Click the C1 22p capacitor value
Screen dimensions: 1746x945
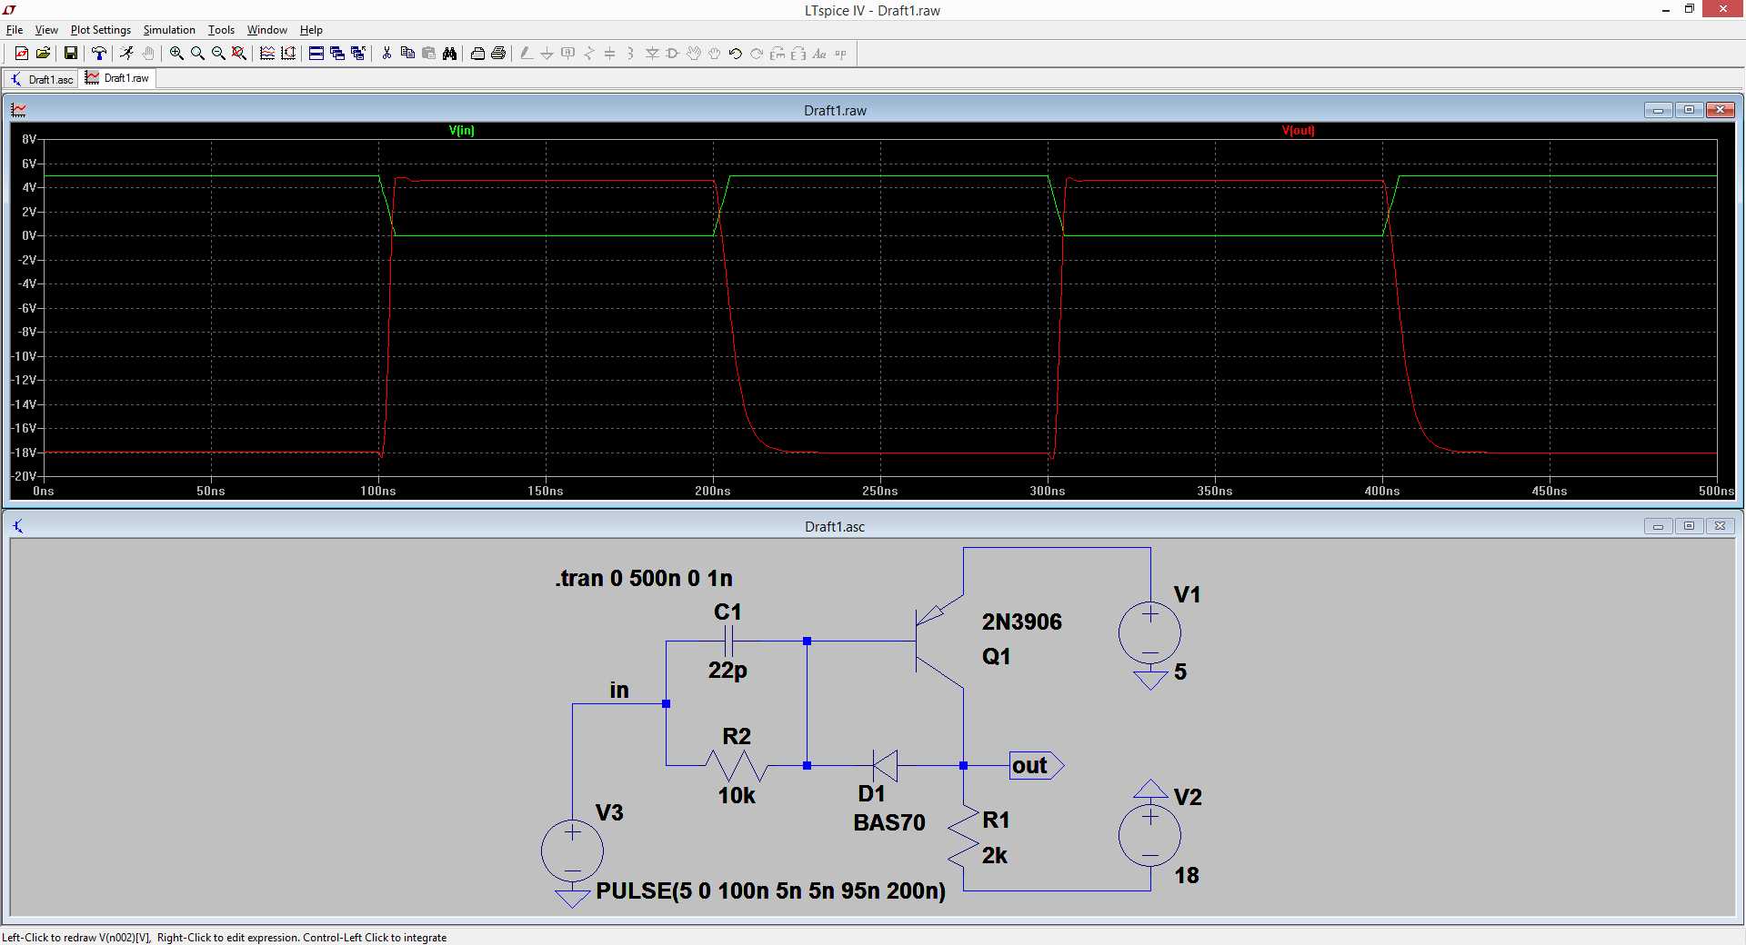coord(727,671)
